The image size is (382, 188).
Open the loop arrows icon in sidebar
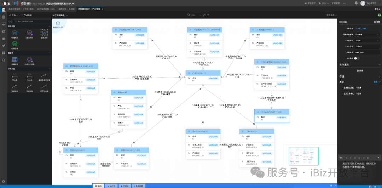4,32
